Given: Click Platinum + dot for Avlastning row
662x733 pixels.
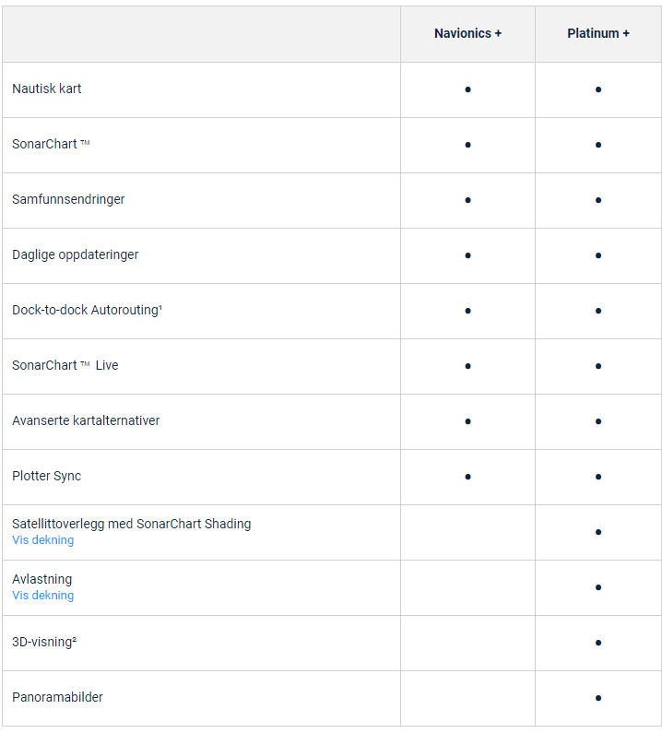Looking at the screenshot, I should tap(598, 587).
